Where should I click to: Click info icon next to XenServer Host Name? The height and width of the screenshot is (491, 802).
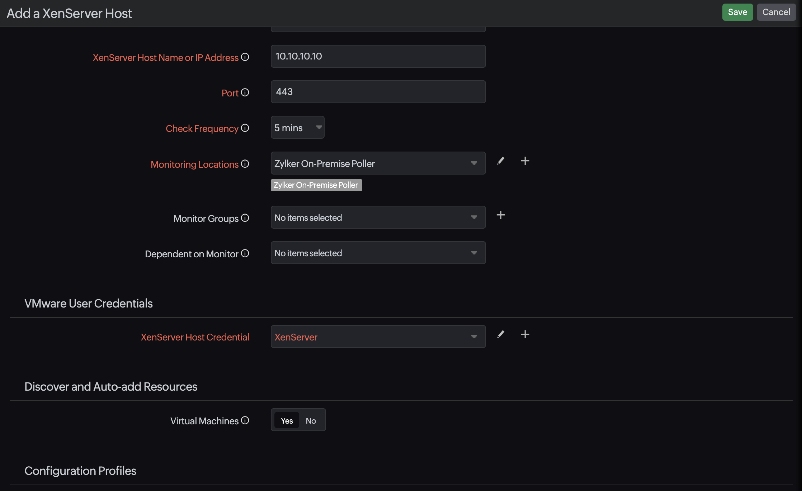245,57
